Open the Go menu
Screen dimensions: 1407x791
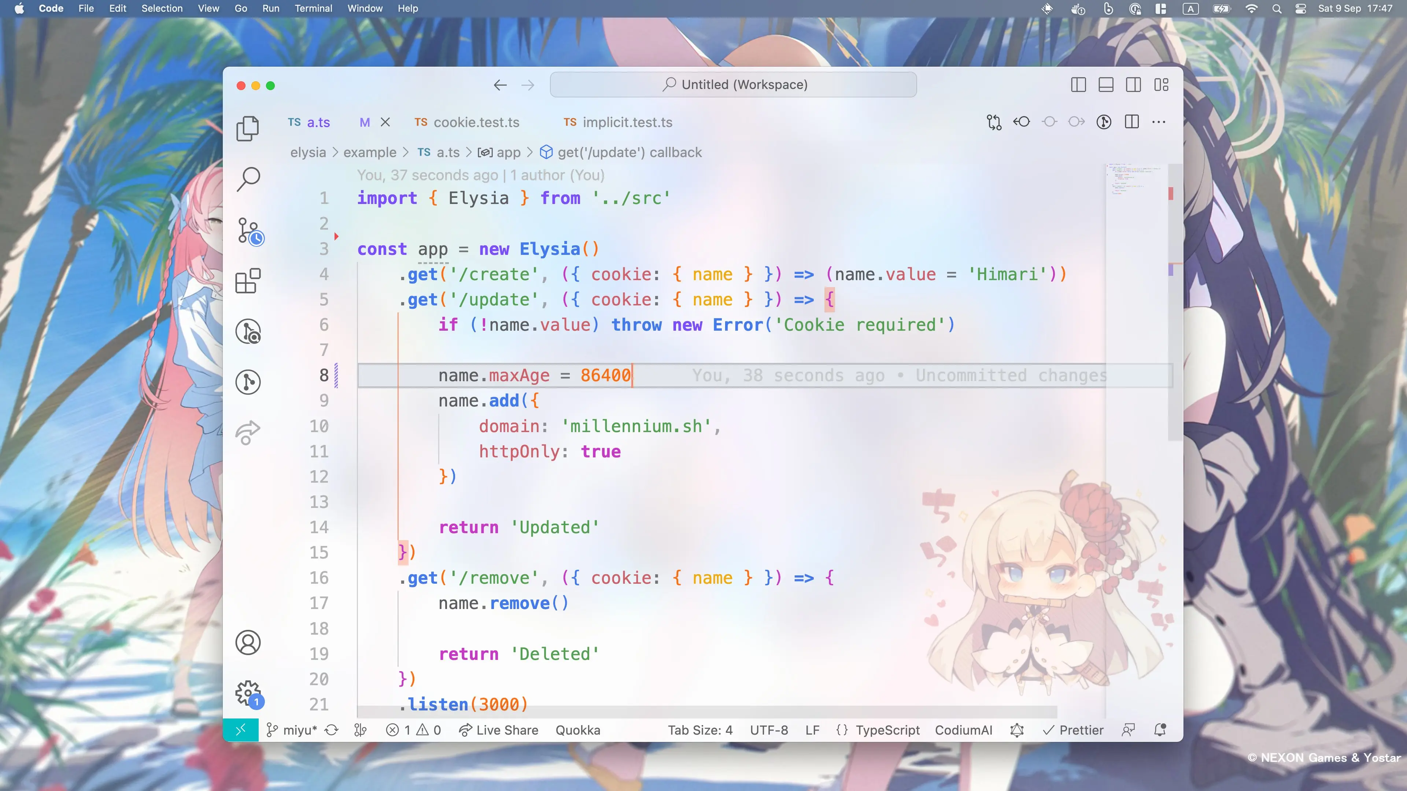point(241,8)
